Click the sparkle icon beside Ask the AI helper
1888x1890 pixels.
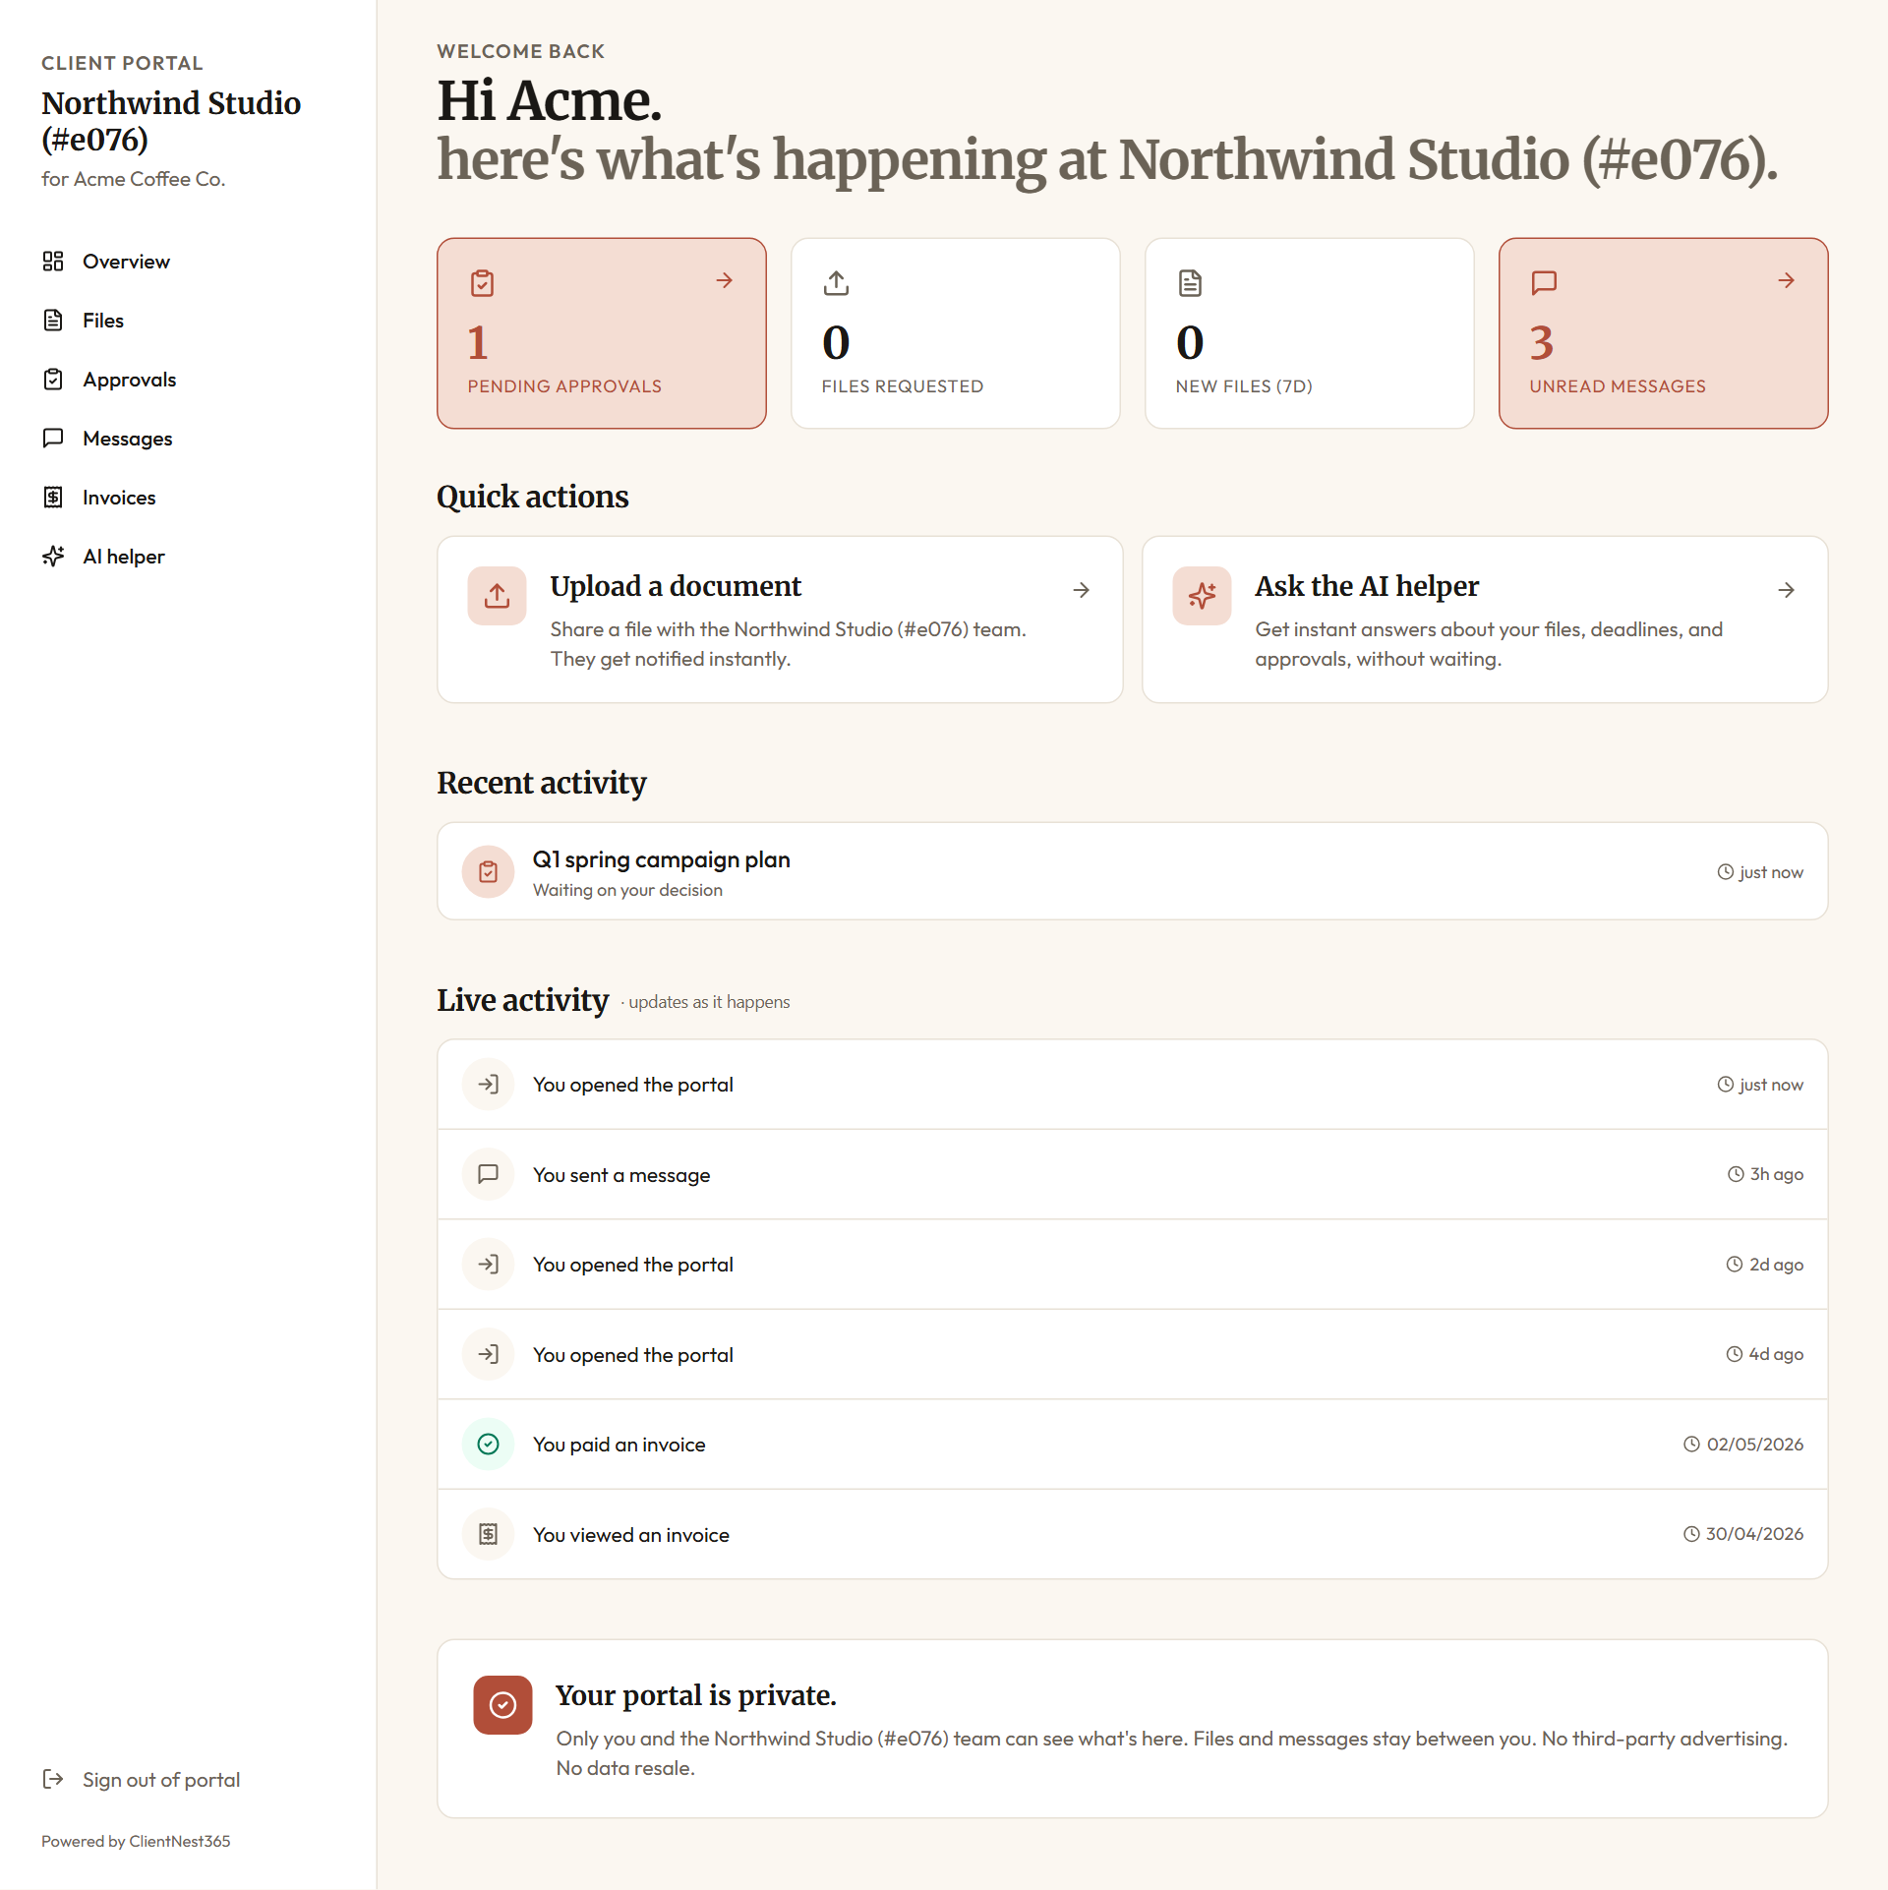click(1202, 596)
